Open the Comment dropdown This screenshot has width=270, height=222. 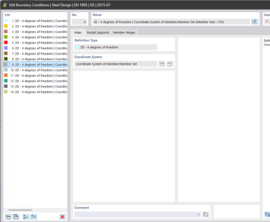click(198, 214)
